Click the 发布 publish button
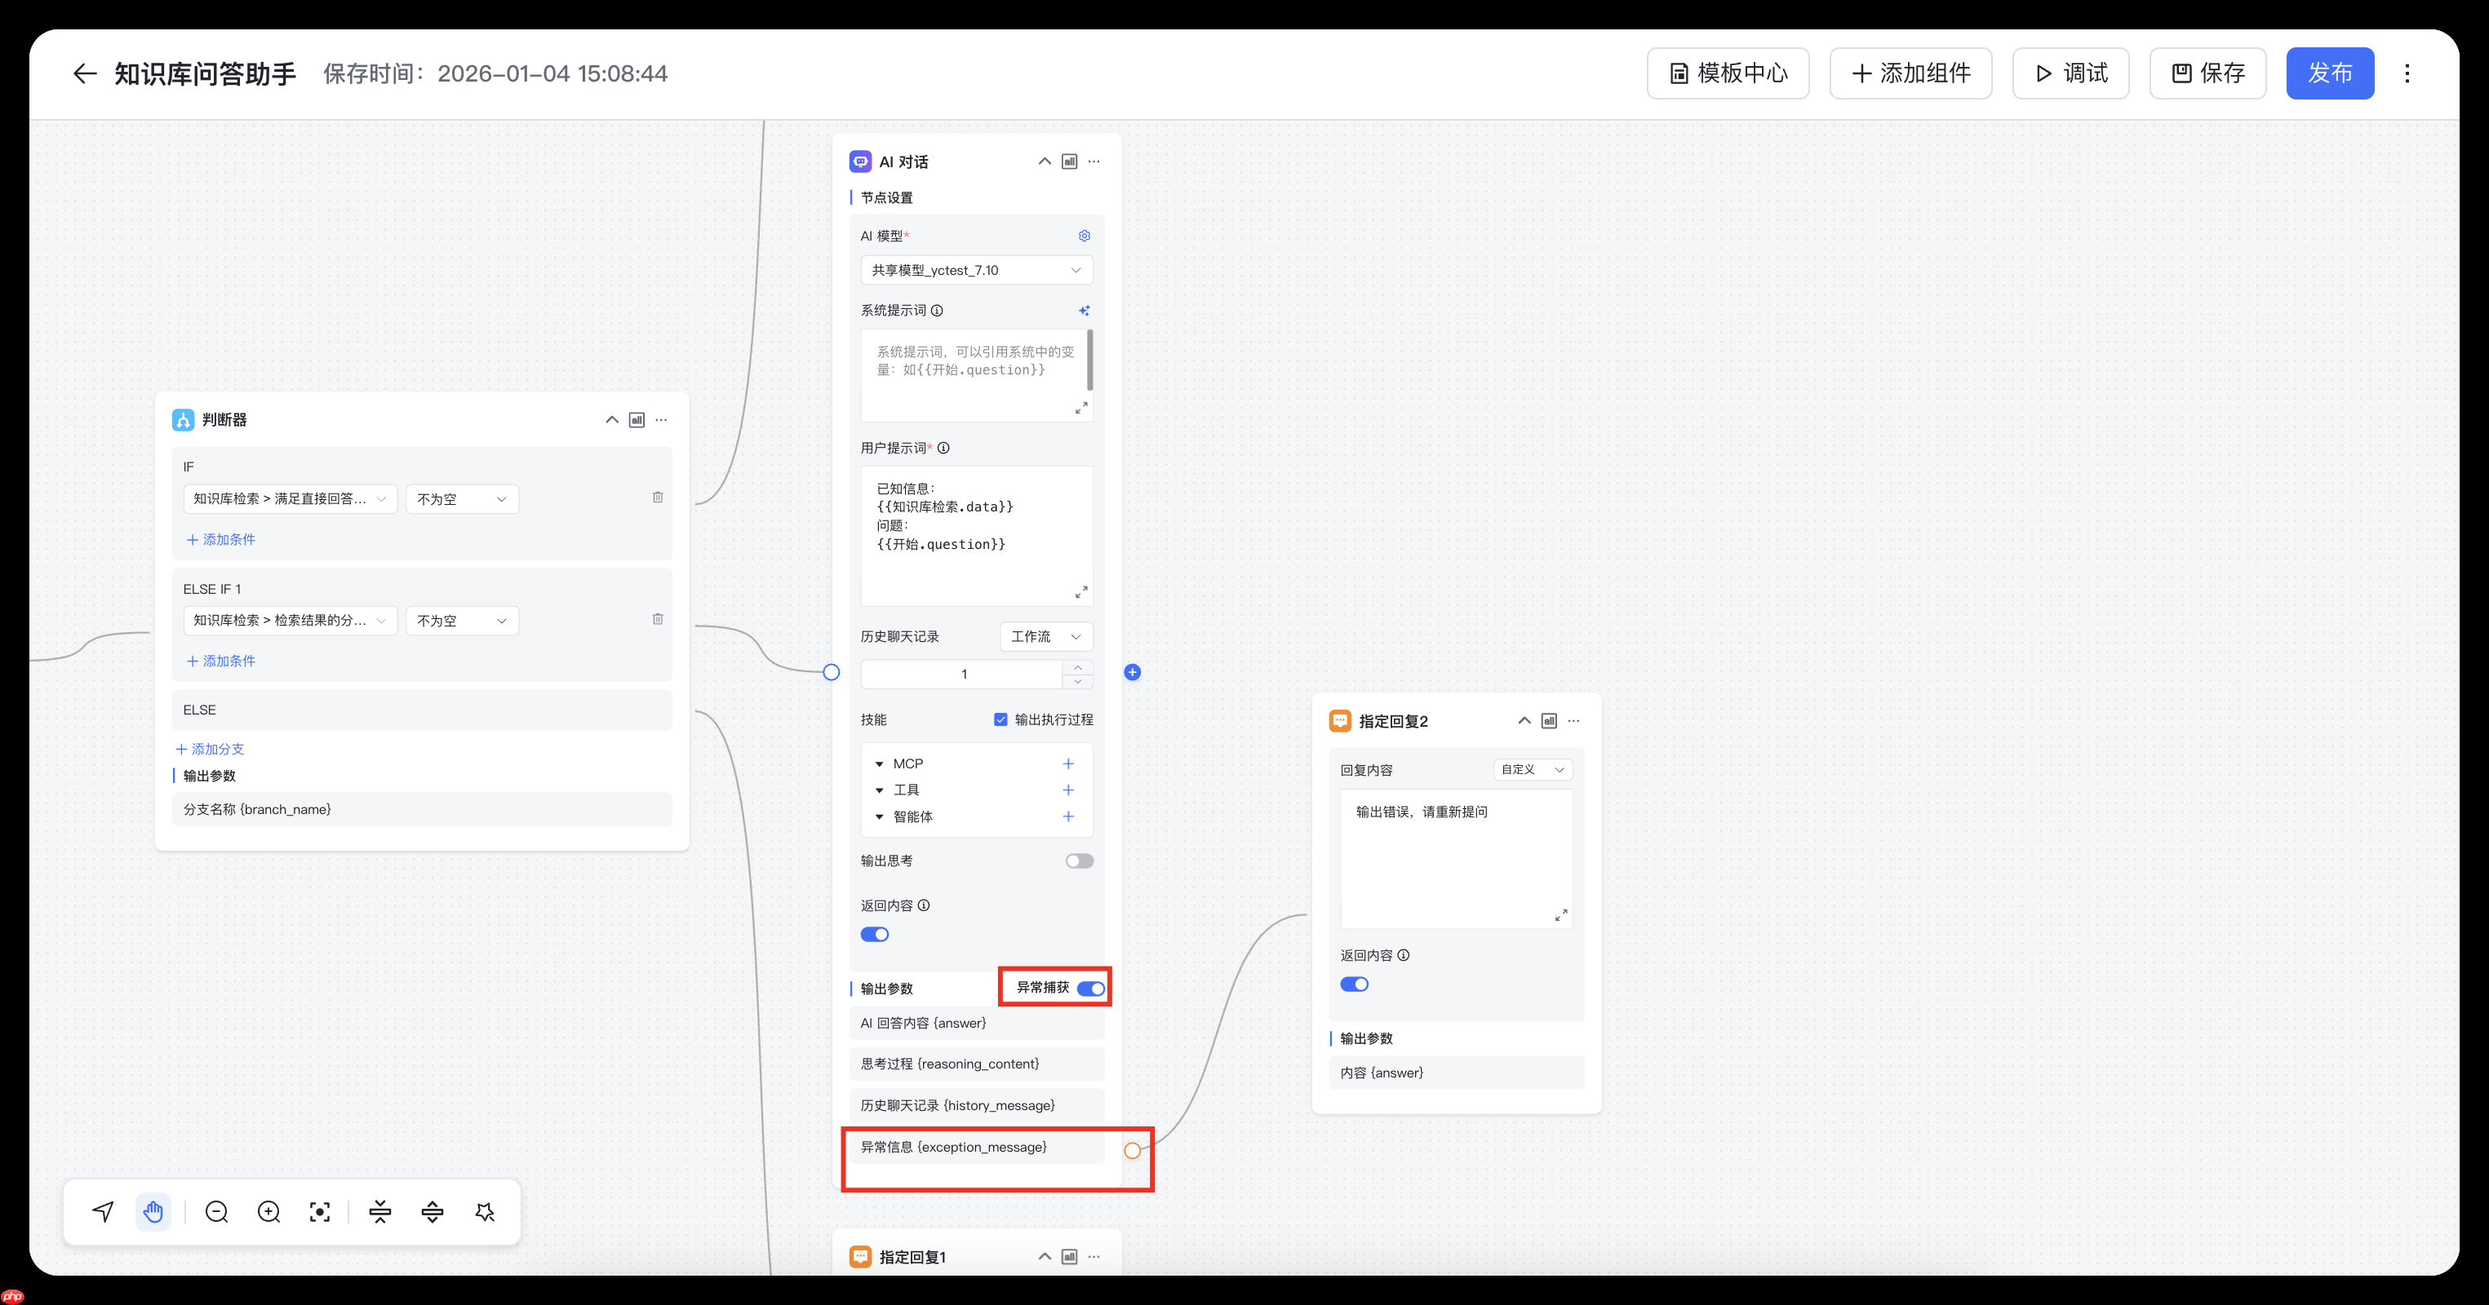2489x1305 pixels. coord(2330,73)
